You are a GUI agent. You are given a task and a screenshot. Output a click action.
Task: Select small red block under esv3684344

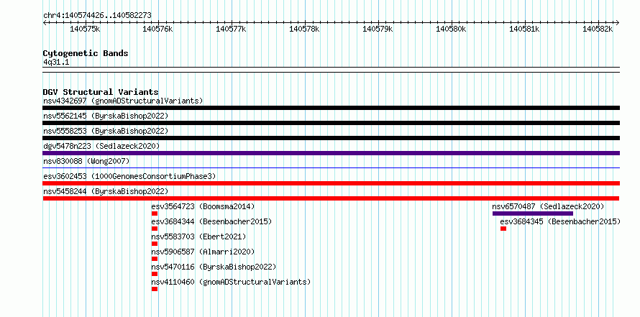pyautogui.click(x=155, y=229)
